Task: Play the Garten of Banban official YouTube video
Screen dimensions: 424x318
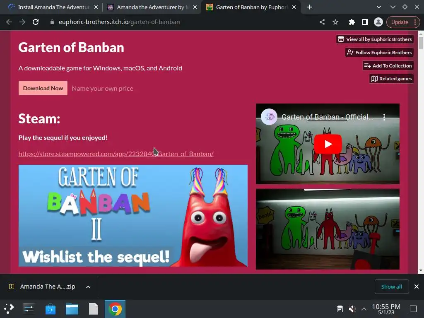Action: point(328,144)
